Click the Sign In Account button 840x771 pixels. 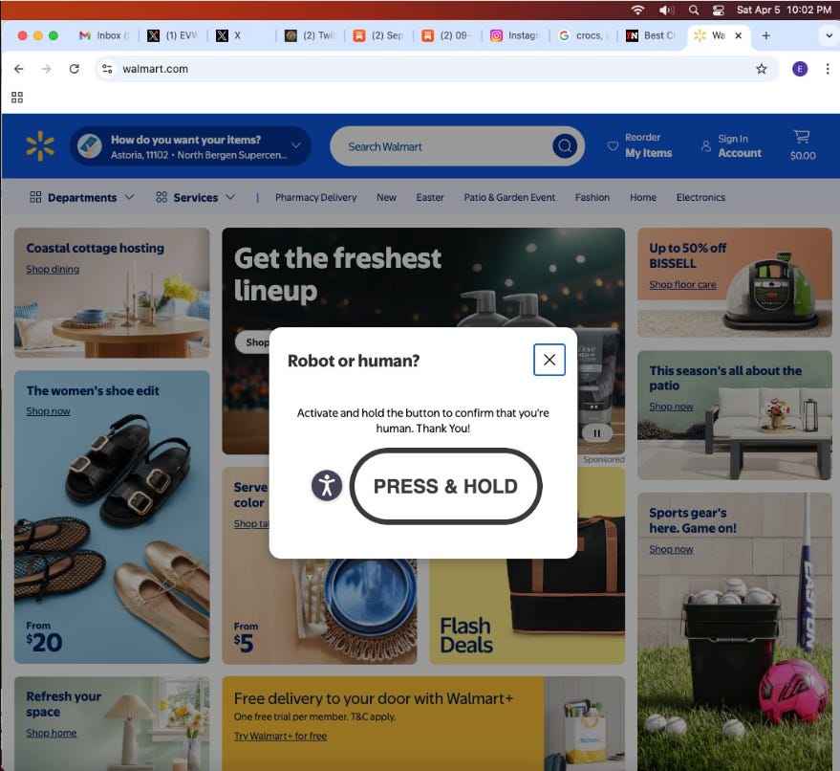click(x=732, y=145)
